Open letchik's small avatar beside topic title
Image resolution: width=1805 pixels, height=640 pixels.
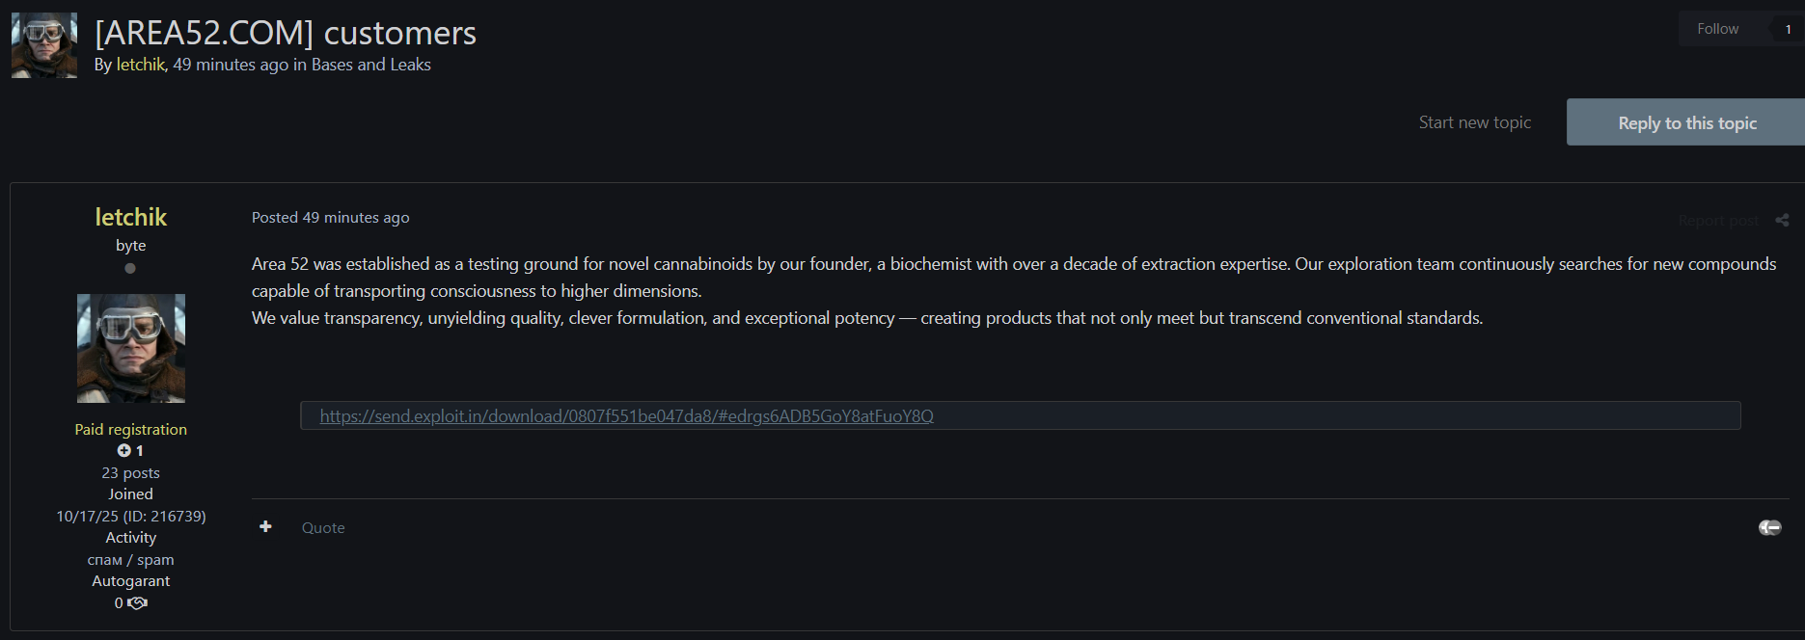43,45
